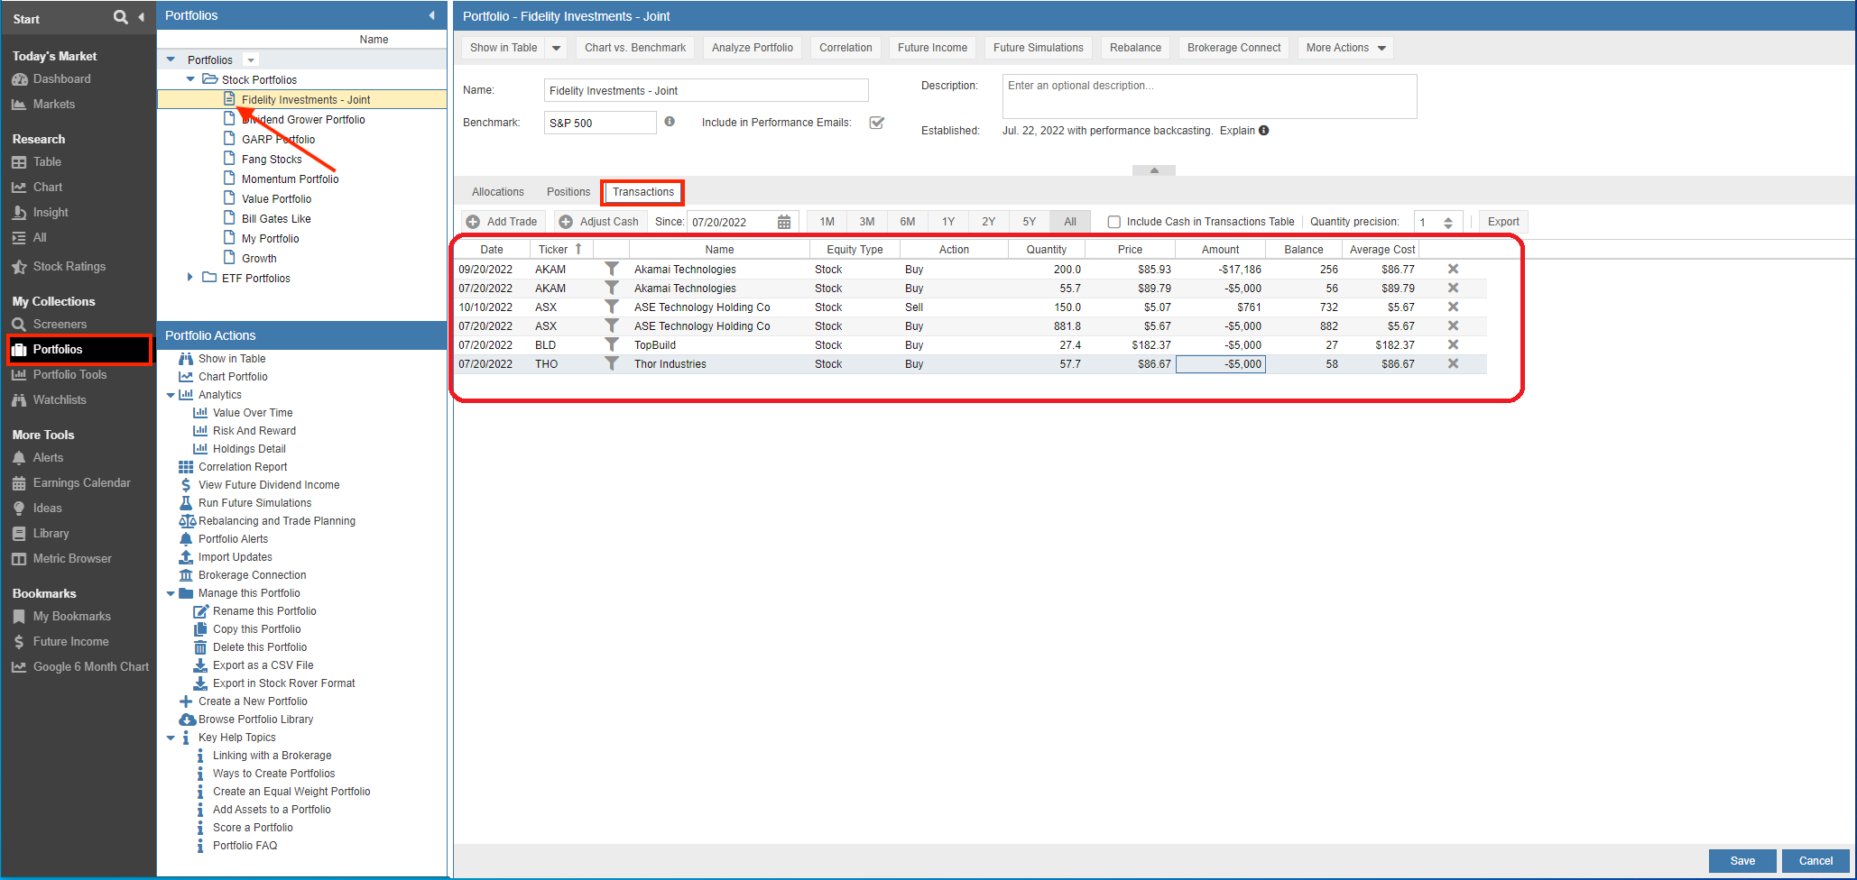Click Explain info icon next to Established
The width and height of the screenshot is (1857, 880).
click(1264, 131)
